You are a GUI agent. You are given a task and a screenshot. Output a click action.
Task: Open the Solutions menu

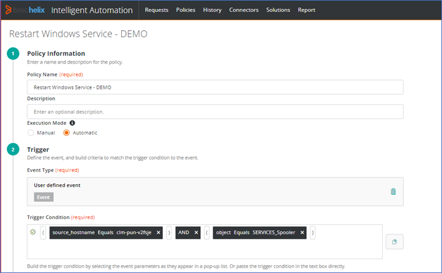pyautogui.click(x=278, y=10)
